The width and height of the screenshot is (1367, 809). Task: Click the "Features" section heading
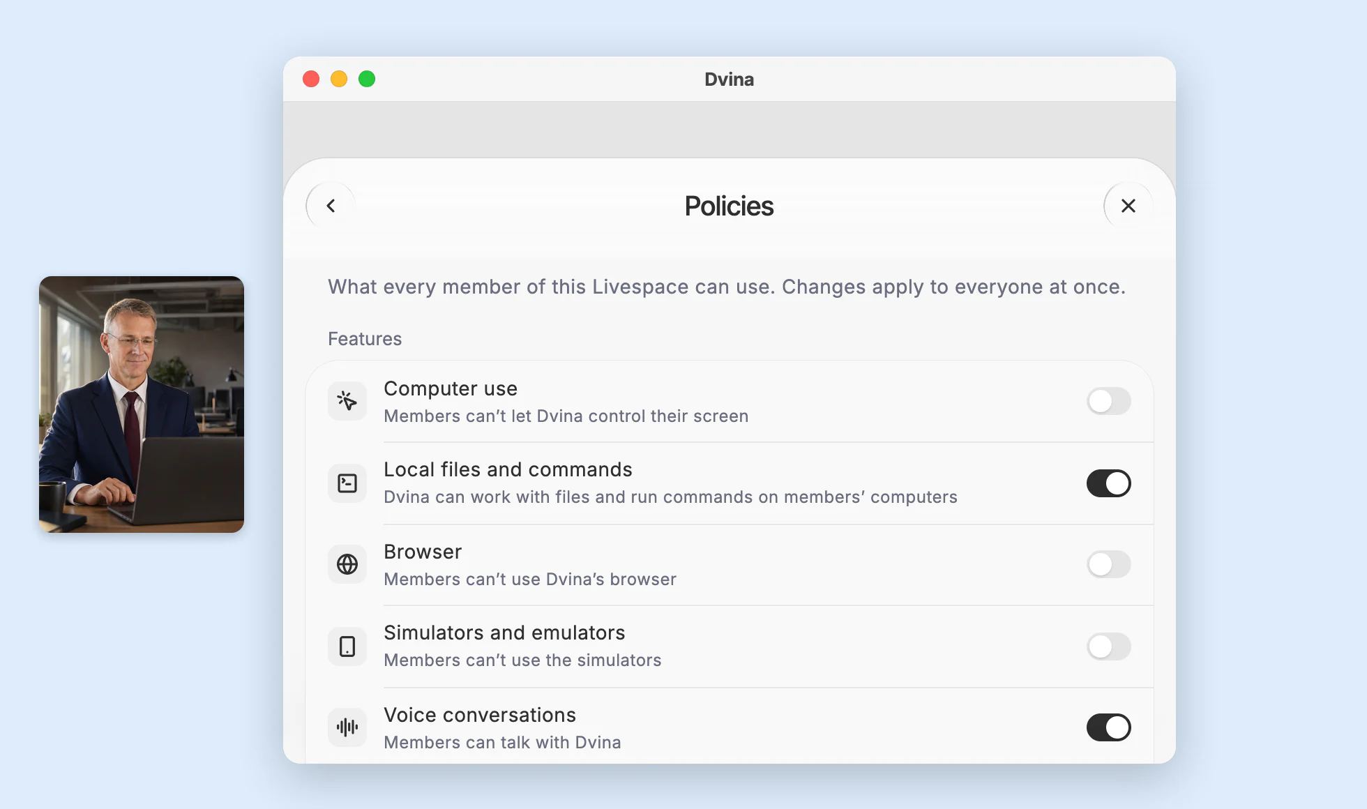(365, 339)
